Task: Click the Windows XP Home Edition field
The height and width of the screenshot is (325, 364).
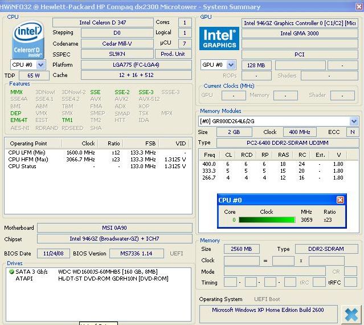Action: tap(268, 314)
